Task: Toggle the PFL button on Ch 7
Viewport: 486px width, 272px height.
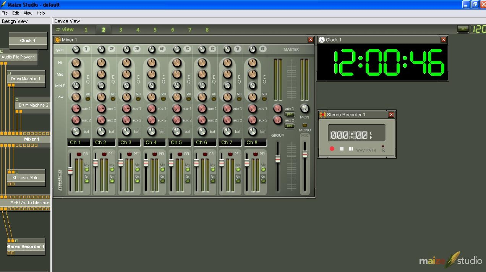Action: (230, 154)
